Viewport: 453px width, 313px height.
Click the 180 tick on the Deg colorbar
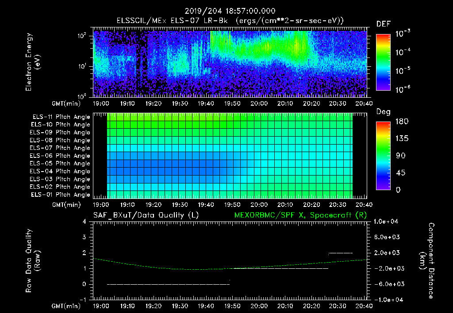[x=402, y=122]
